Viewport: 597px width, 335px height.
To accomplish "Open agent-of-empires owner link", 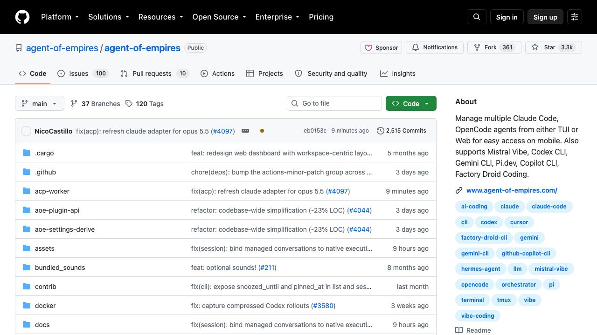I will pos(62,48).
